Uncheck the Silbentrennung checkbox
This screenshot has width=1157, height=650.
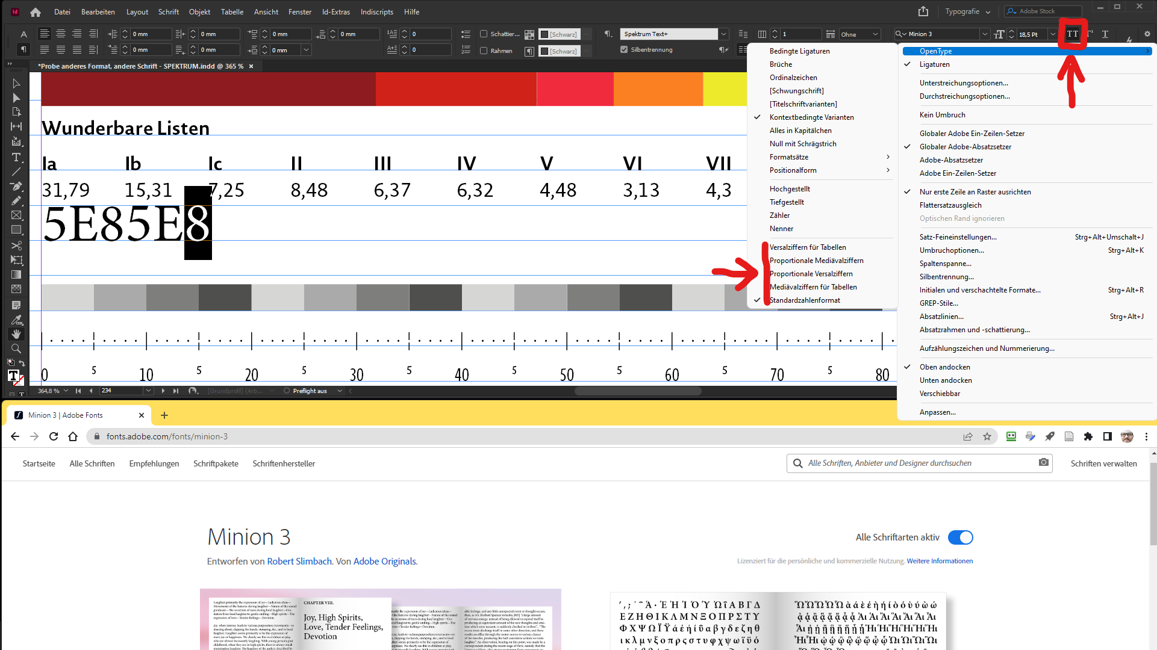coord(624,50)
